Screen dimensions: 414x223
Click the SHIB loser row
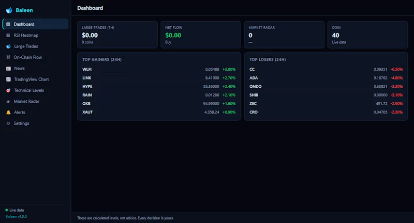326,95
